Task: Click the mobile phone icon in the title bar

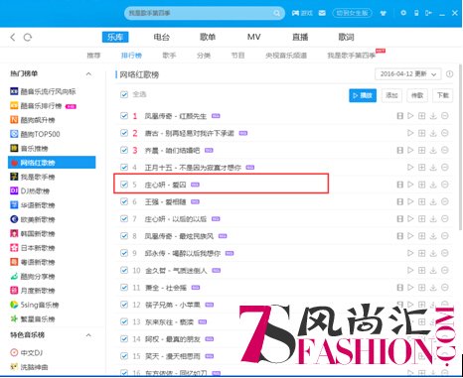Action: (x=416, y=13)
